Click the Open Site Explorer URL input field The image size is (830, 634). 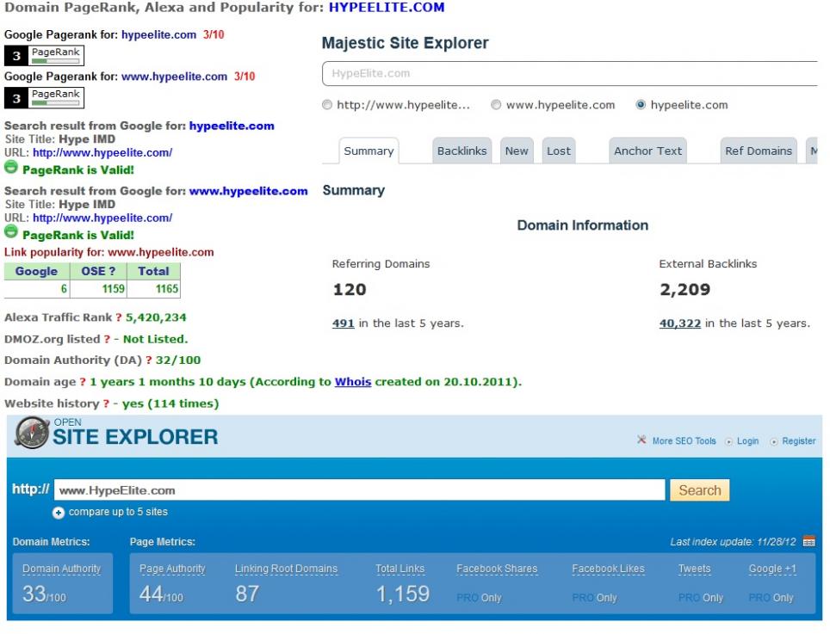point(359,490)
